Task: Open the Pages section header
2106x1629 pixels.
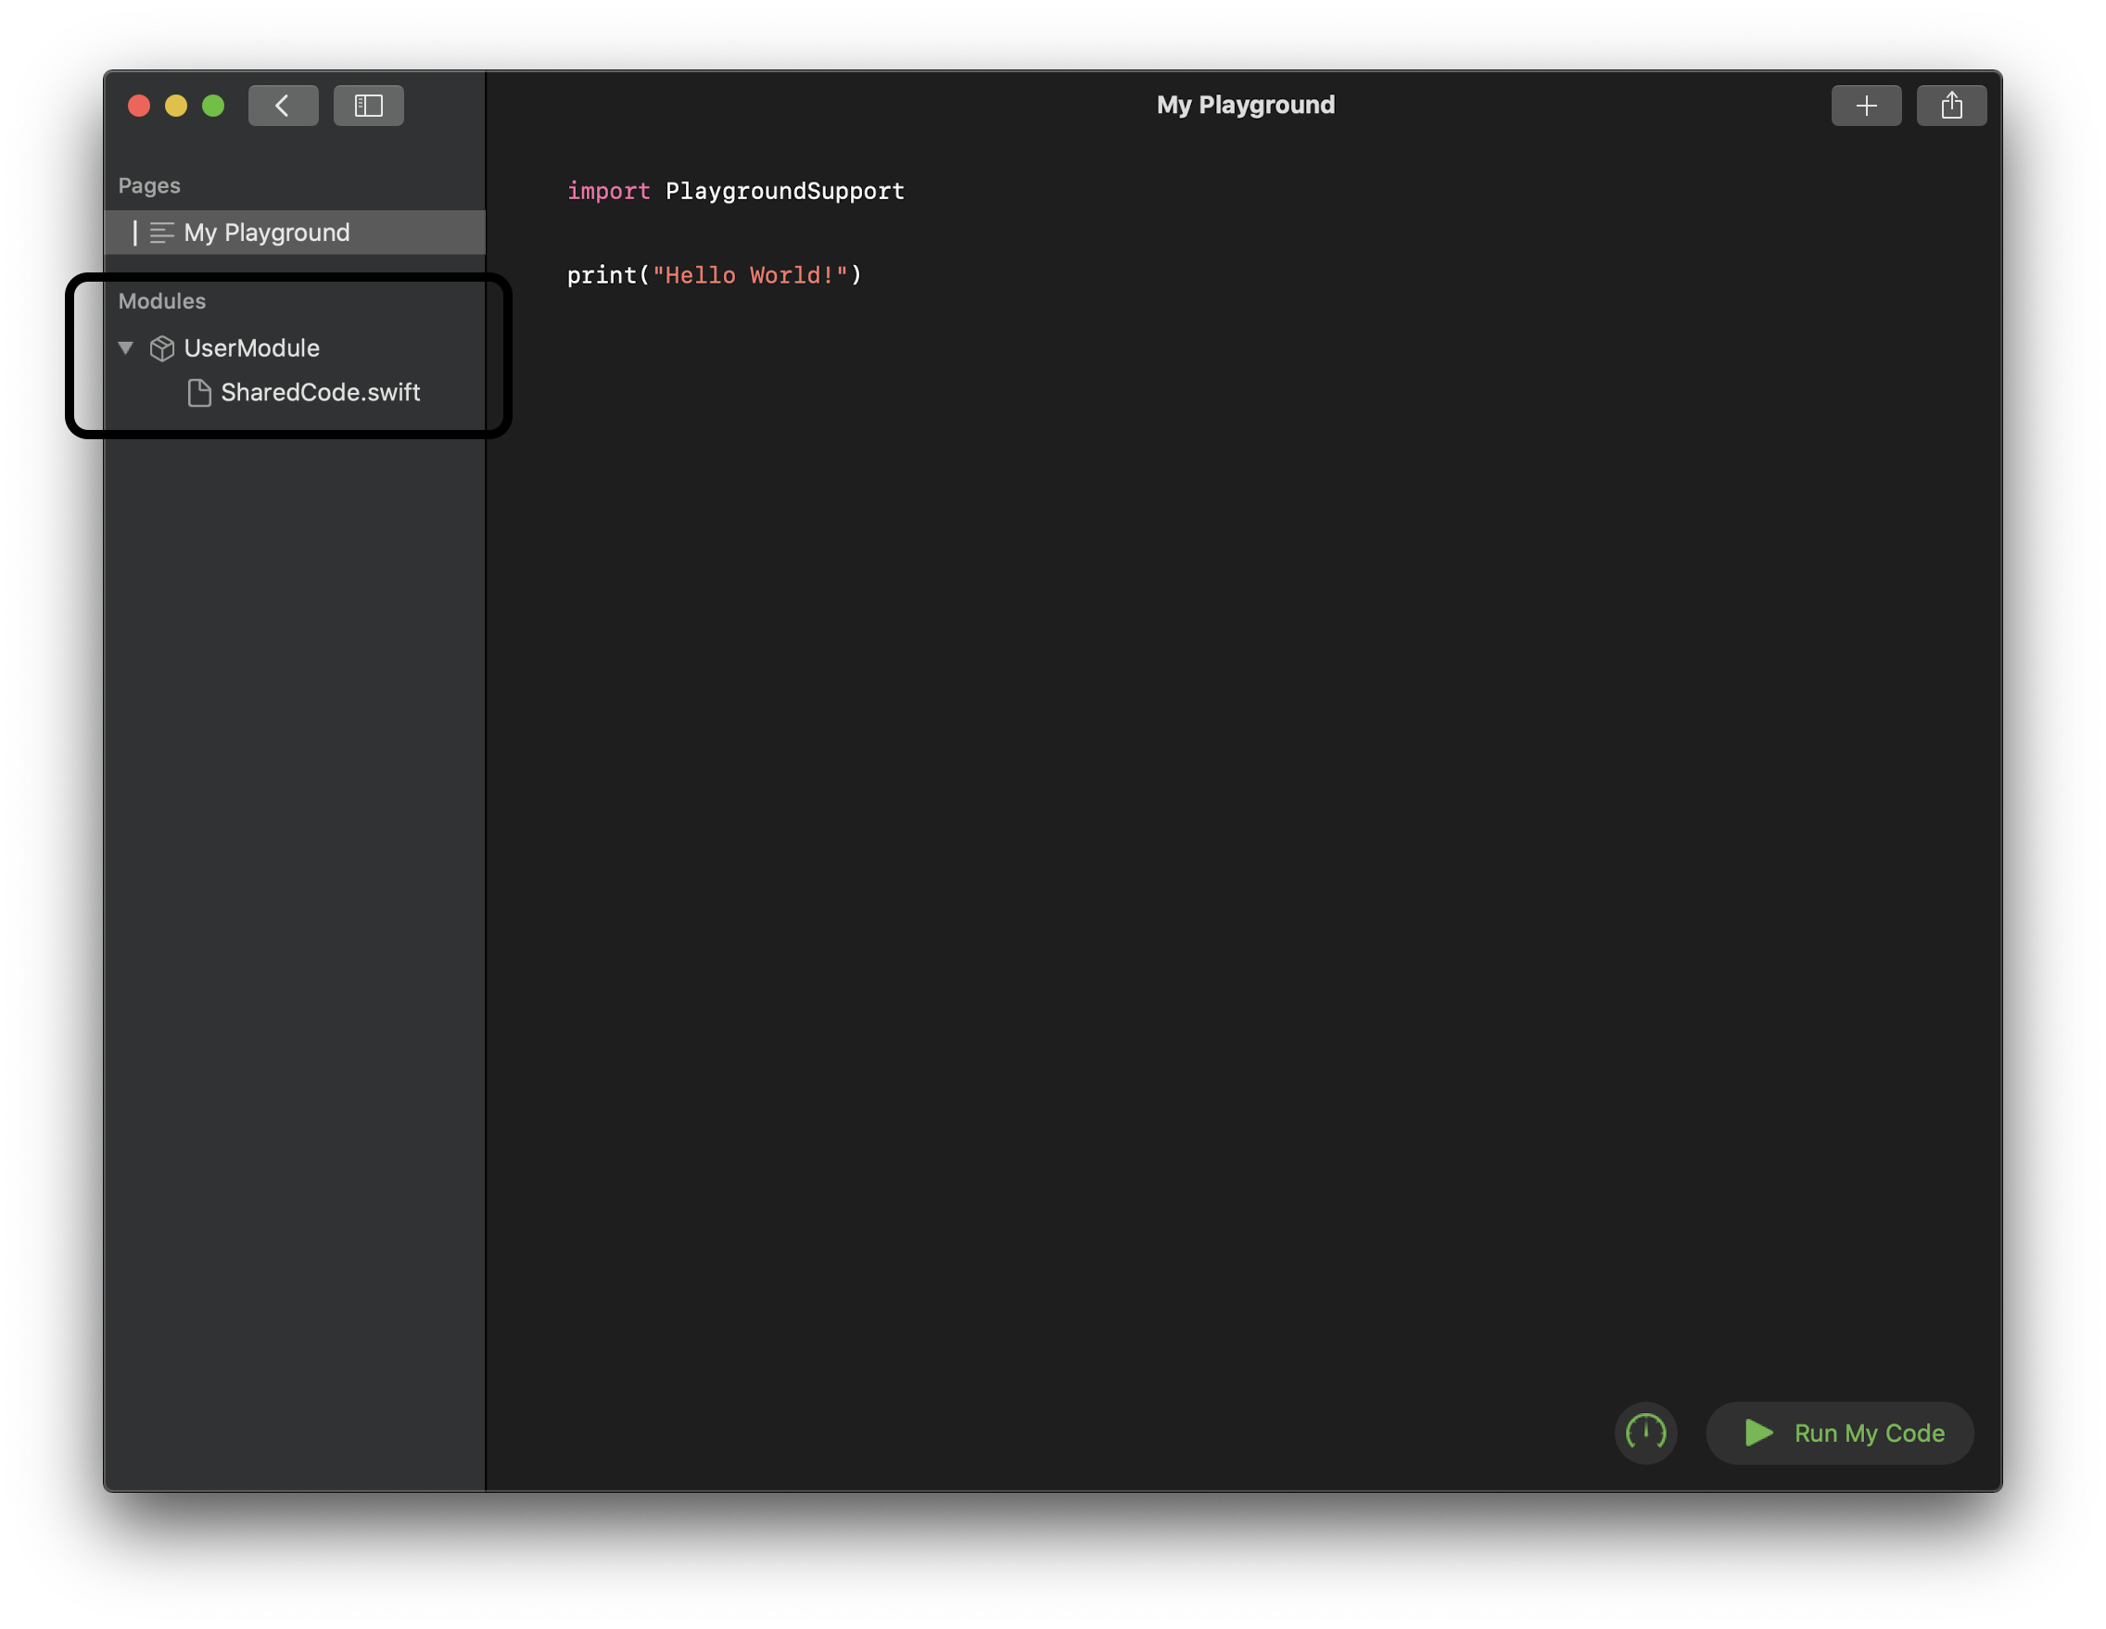Action: pyautogui.click(x=148, y=183)
